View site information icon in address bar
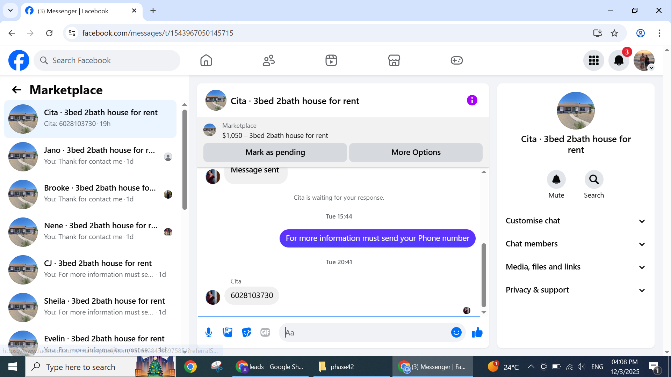Image resolution: width=671 pixels, height=377 pixels. click(72, 33)
